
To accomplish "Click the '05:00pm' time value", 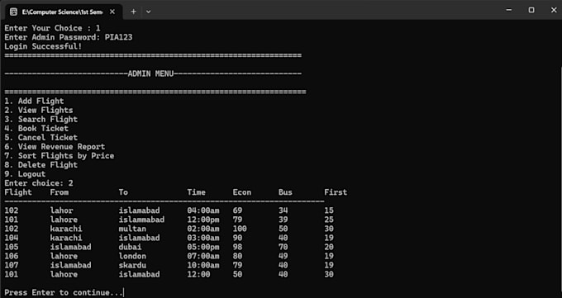I will click(x=203, y=247).
